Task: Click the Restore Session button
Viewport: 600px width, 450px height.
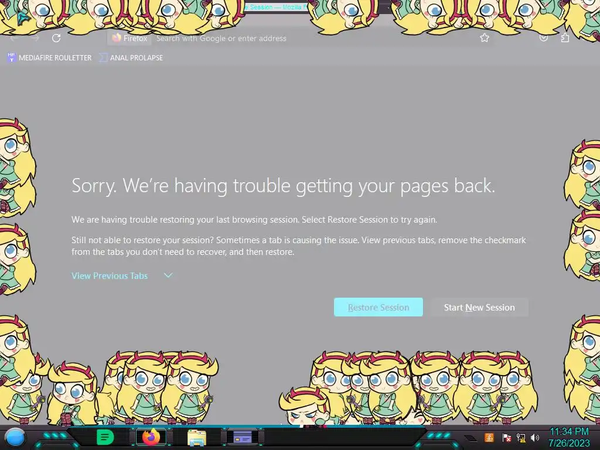Action: click(x=378, y=307)
